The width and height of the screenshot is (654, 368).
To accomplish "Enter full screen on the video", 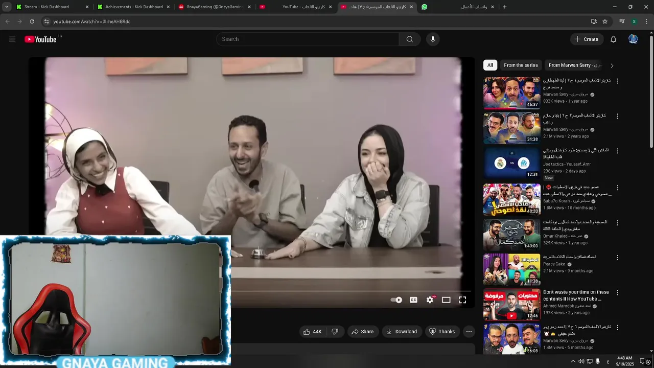I will point(462,300).
